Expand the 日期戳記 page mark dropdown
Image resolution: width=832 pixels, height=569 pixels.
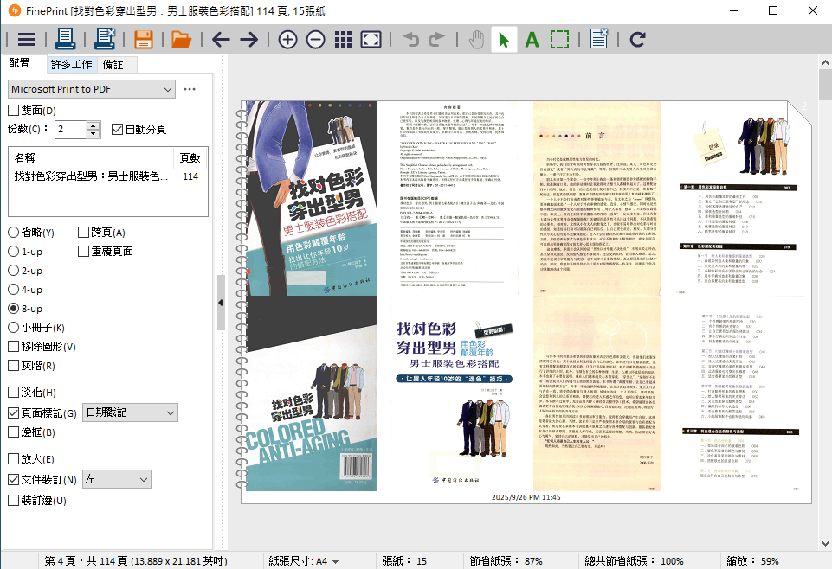pos(130,413)
